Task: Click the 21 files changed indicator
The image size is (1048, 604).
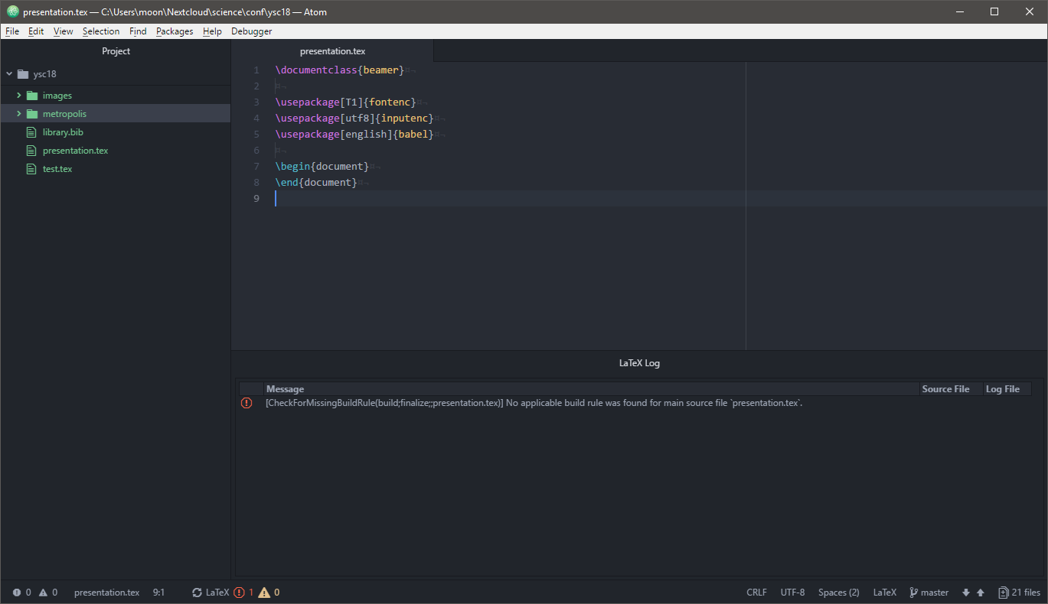Action: [x=1019, y=593]
